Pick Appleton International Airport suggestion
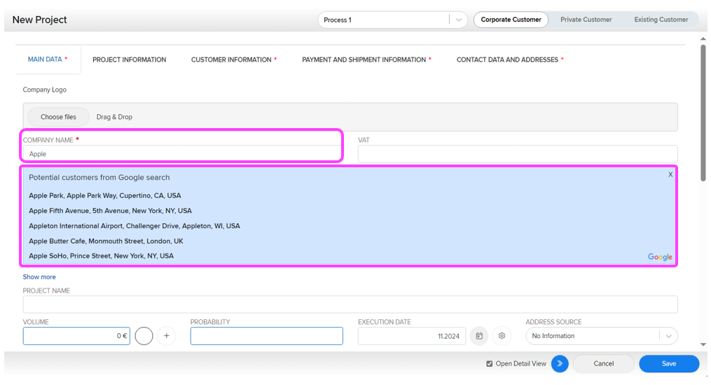The image size is (711, 385). point(134,225)
